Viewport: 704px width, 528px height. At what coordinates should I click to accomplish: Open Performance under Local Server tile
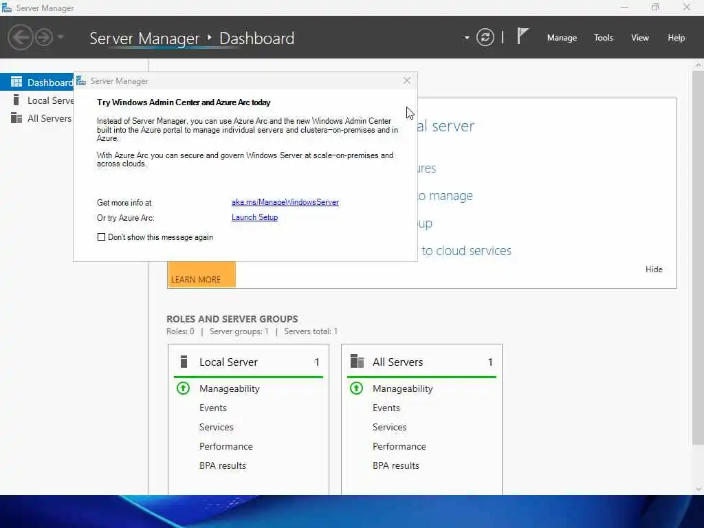coord(225,446)
